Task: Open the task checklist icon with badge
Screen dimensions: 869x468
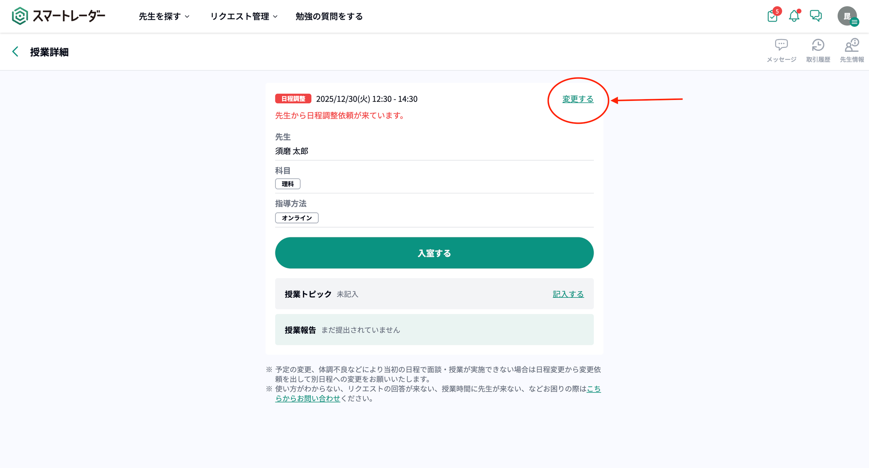Action: pos(772,16)
